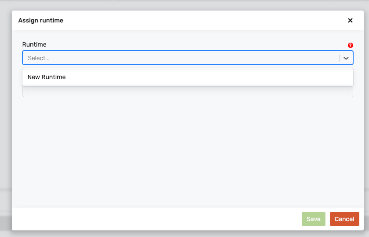
Task: Click the divider beside the dropdown chevron
Action: click(x=339, y=58)
